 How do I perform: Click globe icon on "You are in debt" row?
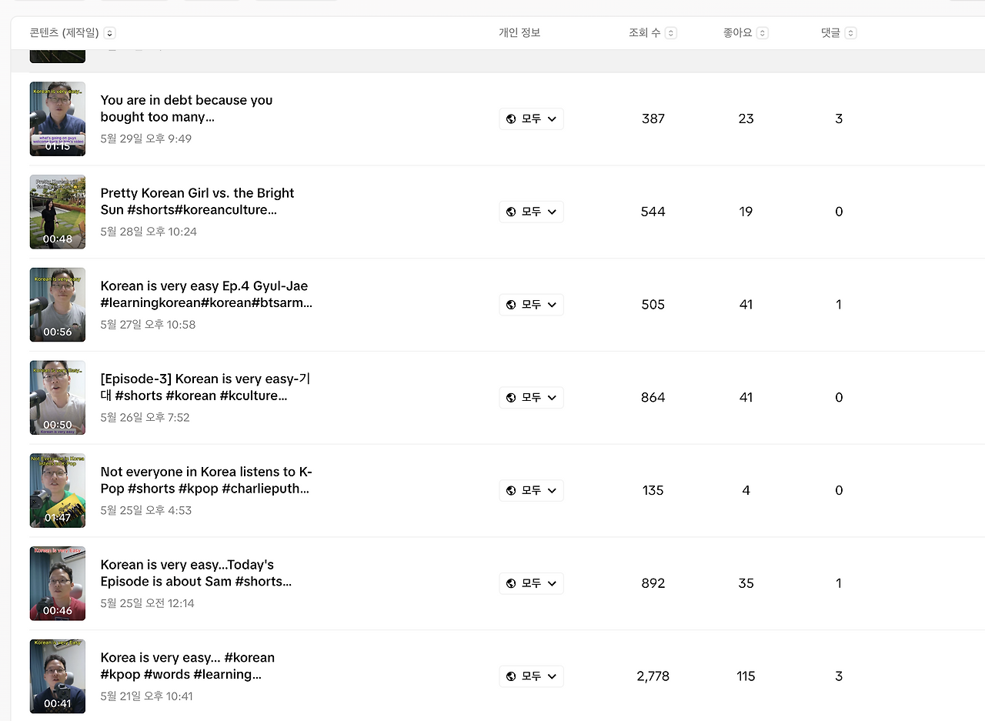[x=511, y=119]
